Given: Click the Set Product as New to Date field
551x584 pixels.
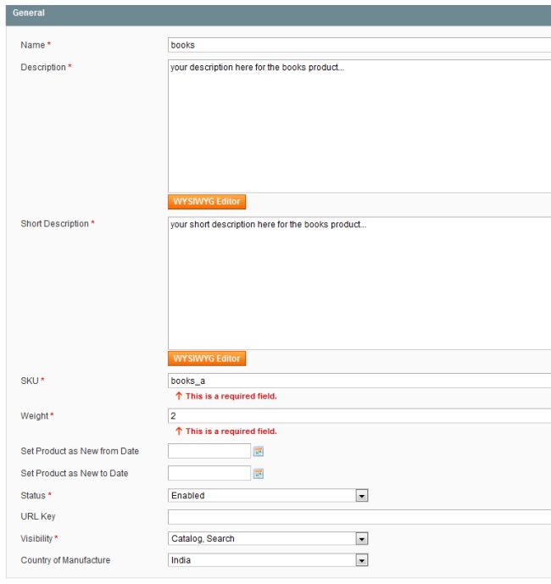Looking at the screenshot, I should 209,473.
